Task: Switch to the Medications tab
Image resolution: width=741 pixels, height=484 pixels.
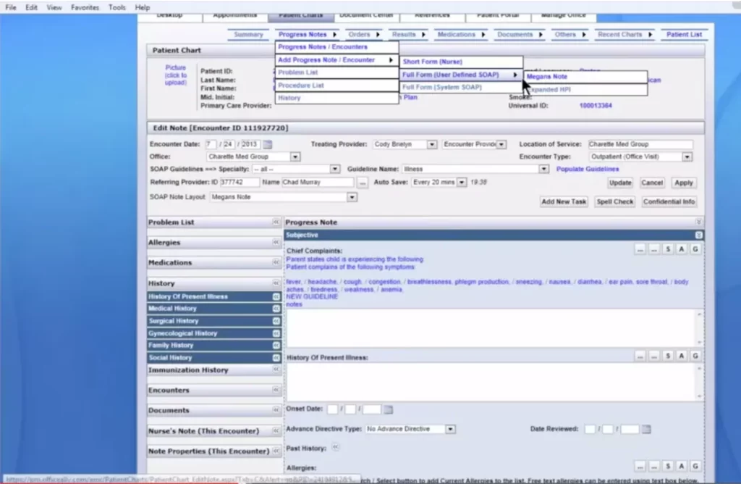Action: click(457, 33)
